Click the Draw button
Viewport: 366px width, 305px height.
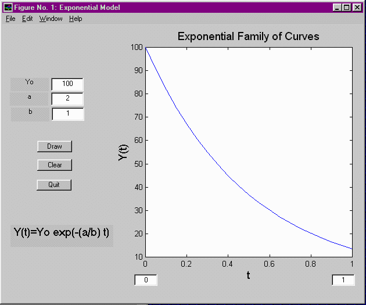55,146
